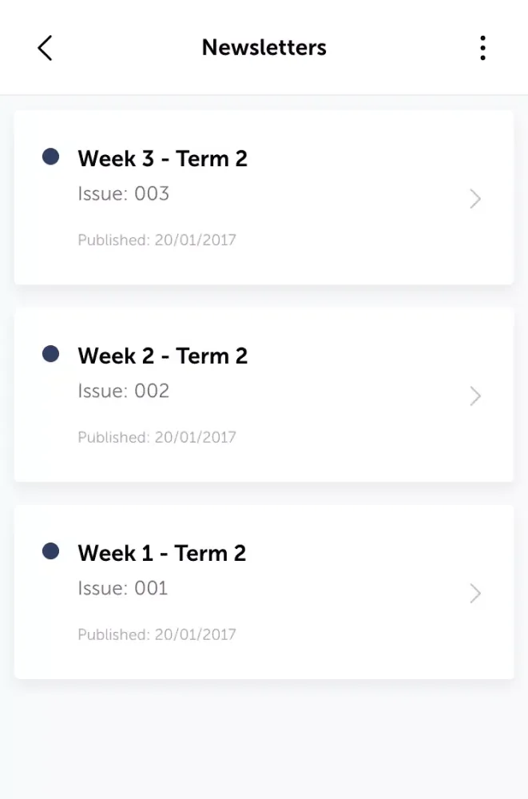Screen dimensions: 528x799
Task: Expand Week 1 newsletter via its chevron
Action: click(x=475, y=593)
